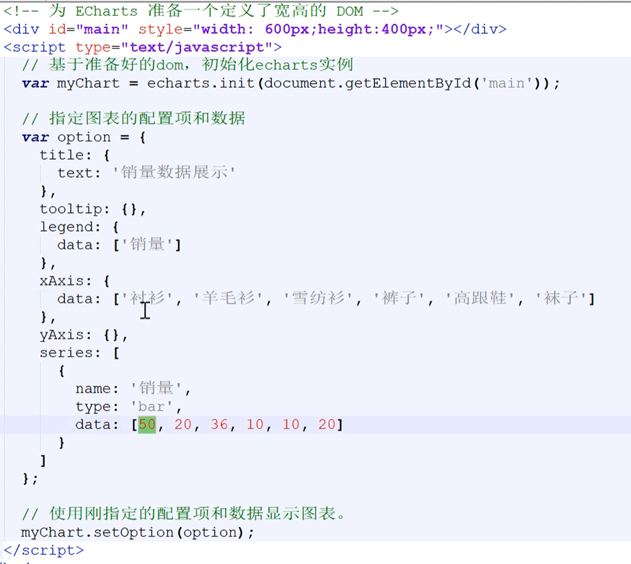Image resolution: width=631 pixels, height=564 pixels.
Task: Click echarts.init in the init line
Action: pyautogui.click(x=201, y=83)
